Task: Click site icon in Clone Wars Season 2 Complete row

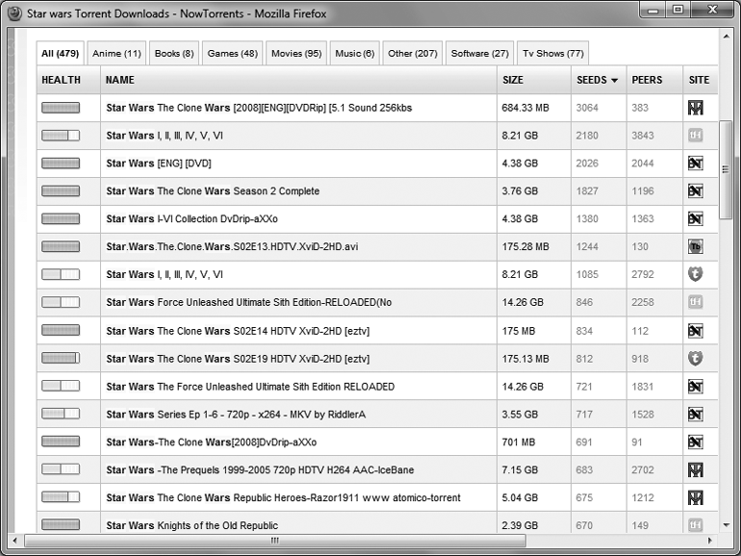Action: click(x=695, y=191)
